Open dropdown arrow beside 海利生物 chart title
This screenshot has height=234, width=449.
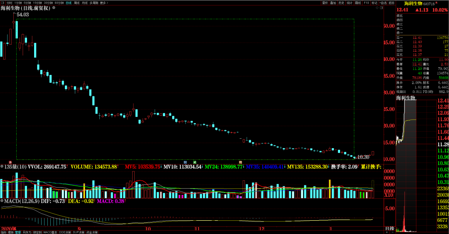click(x=54, y=8)
